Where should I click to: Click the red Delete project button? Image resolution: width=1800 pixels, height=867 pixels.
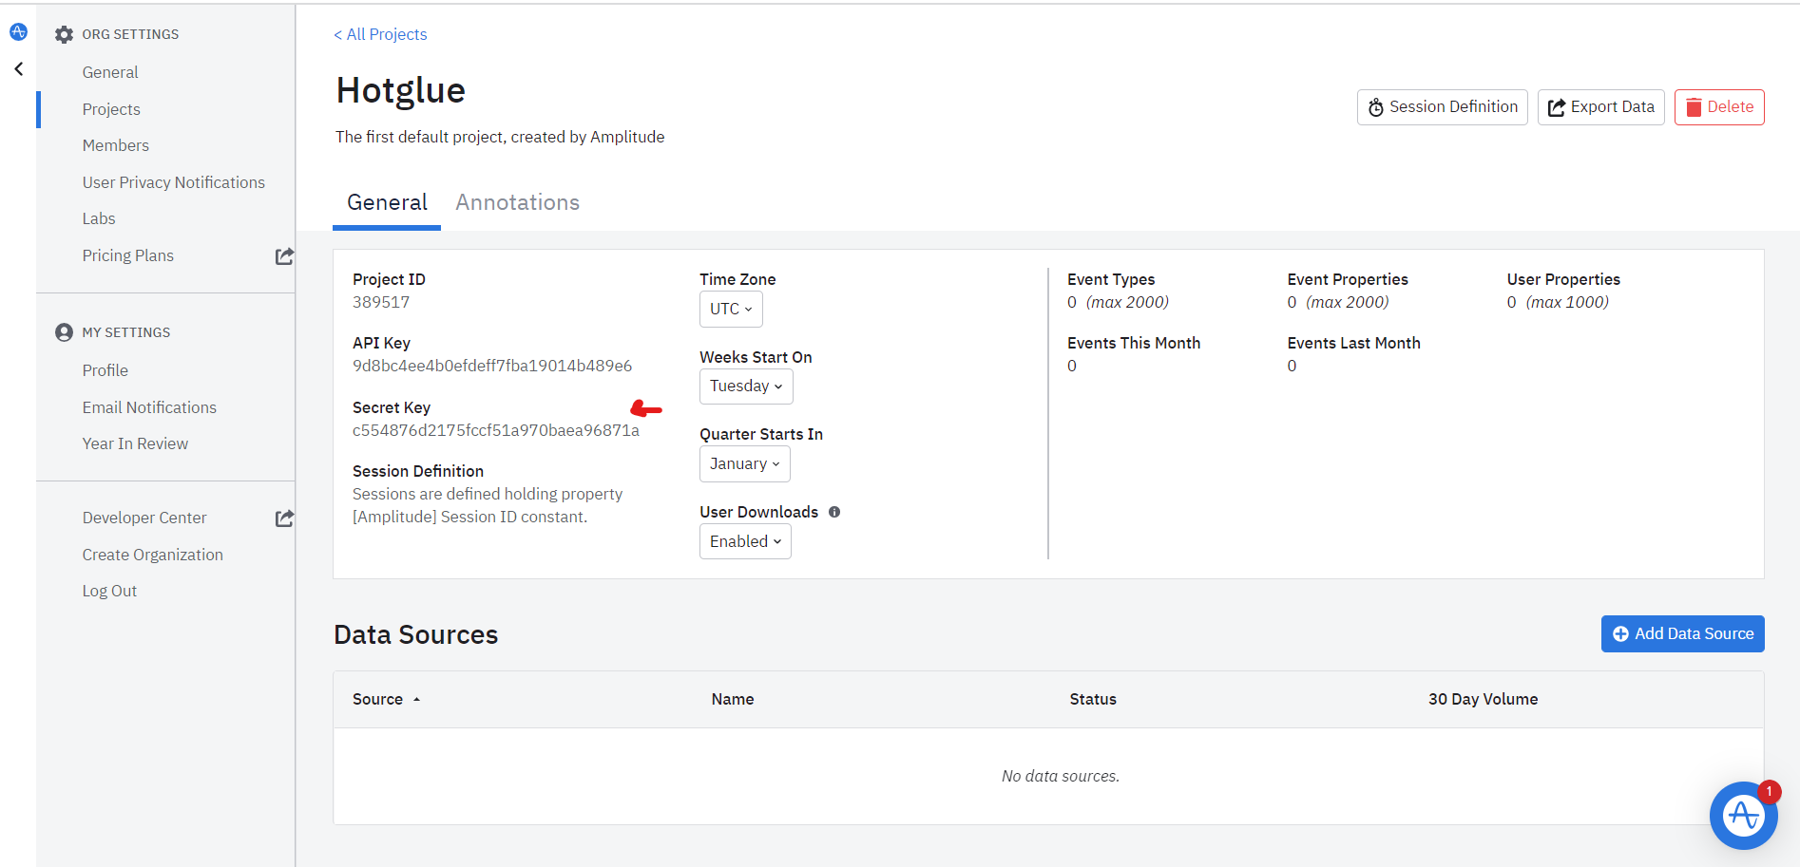(x=1719, y=107)
